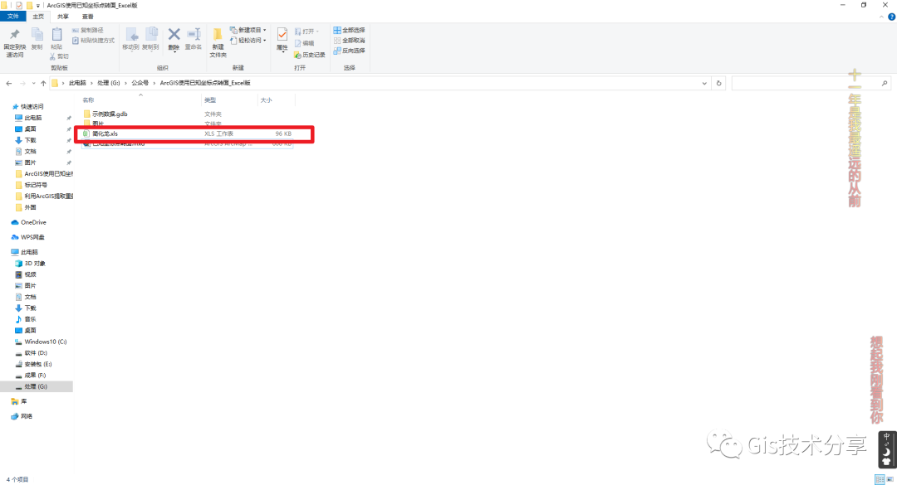Image resolution: width=897 pixels, height=485 pixels.
Task: Open the address bar history dropdown
Action: tap(706, 83)
